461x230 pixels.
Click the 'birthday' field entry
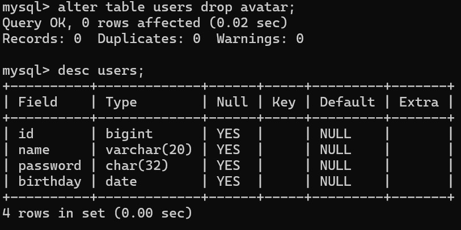pos(50,181)
